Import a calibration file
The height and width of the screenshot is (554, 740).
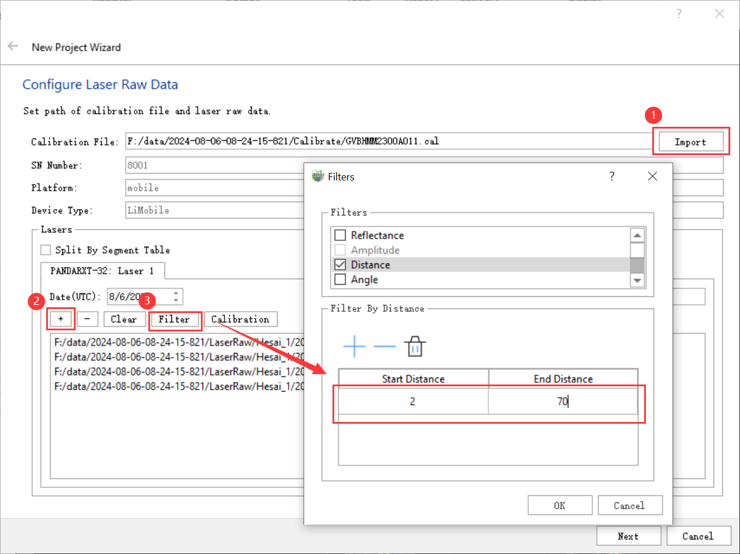click(x=690, y=142)
